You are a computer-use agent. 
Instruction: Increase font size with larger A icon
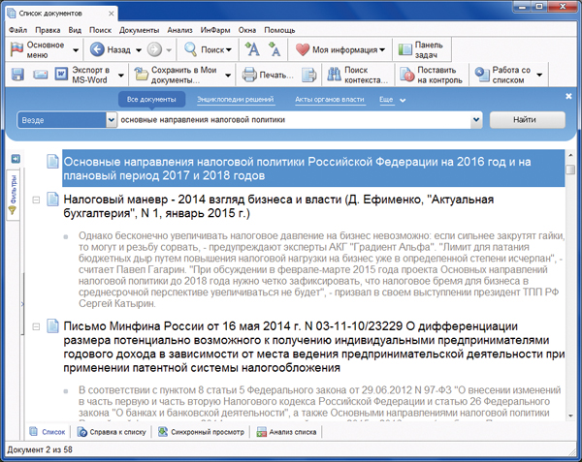[252, 49]
